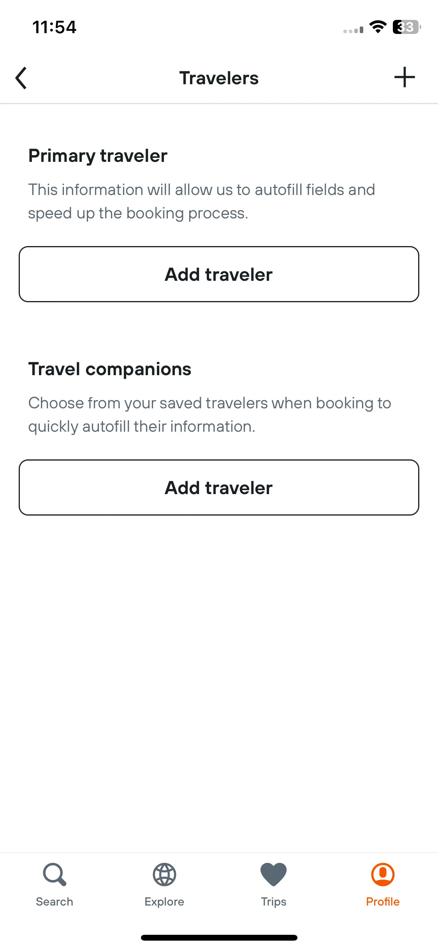Switch to the Search tab label
This screenshot has width=438, height=950.
55,902
